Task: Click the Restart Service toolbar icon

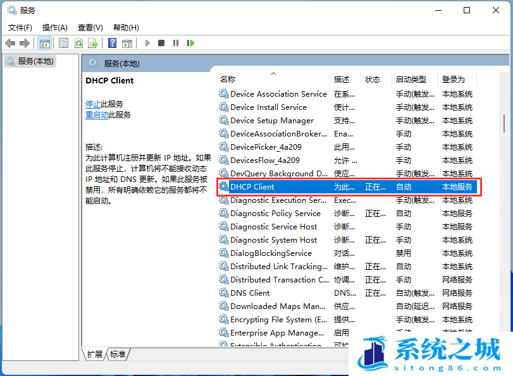Action: point(190,43)
